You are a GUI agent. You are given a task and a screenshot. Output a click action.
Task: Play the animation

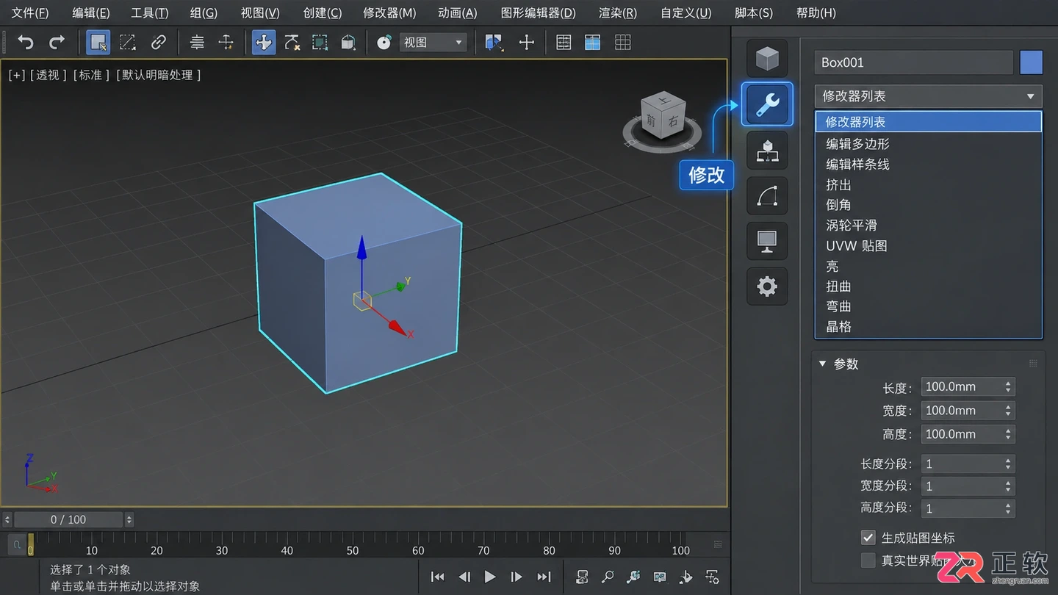[490, 577]
